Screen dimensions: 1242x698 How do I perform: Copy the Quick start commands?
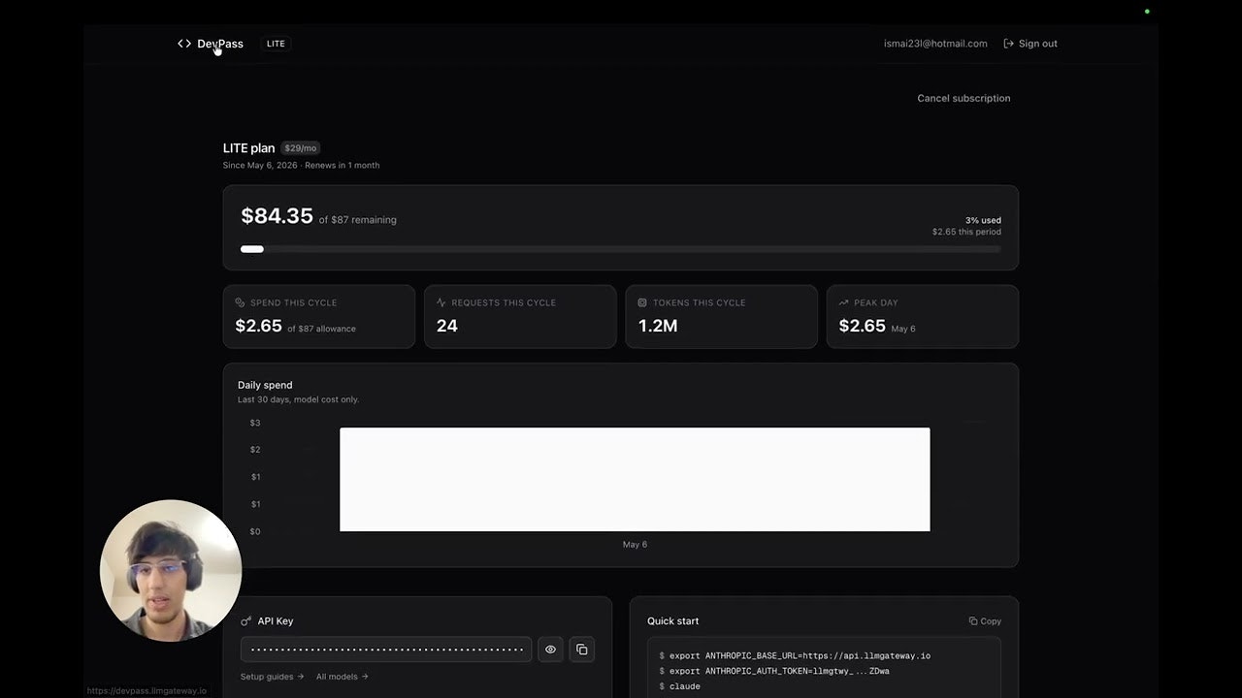[985, 621]
